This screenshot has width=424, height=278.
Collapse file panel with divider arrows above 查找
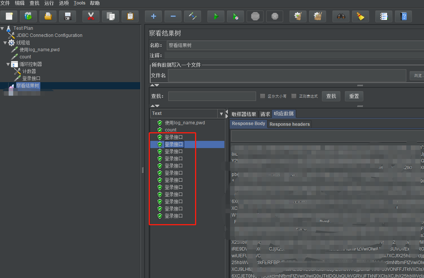pyautogui.click(x=155, y=85)
